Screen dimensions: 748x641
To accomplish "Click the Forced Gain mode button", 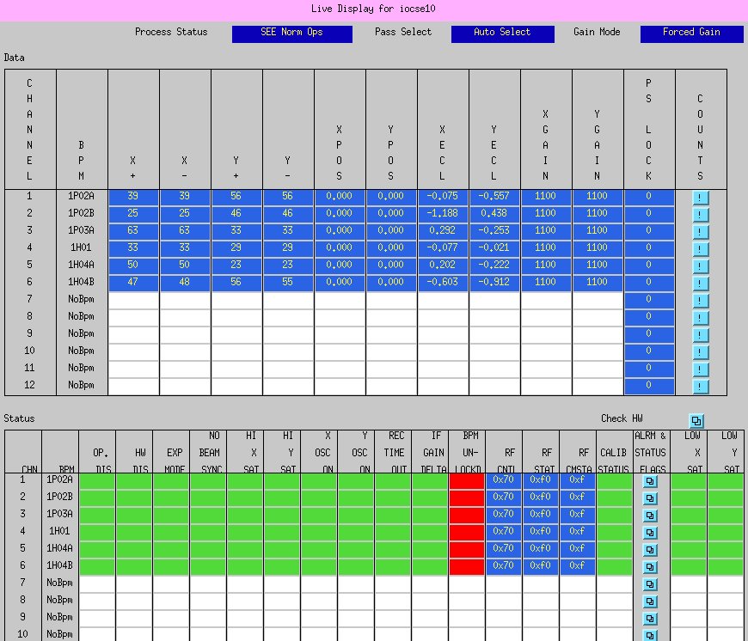I will click(692, 34).
